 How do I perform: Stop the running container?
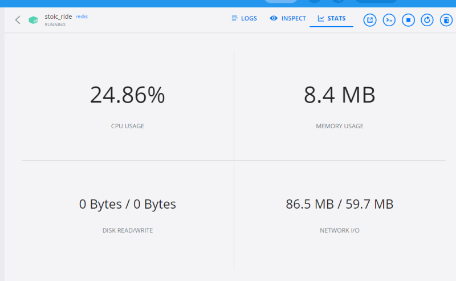click(x=408, y=20)
